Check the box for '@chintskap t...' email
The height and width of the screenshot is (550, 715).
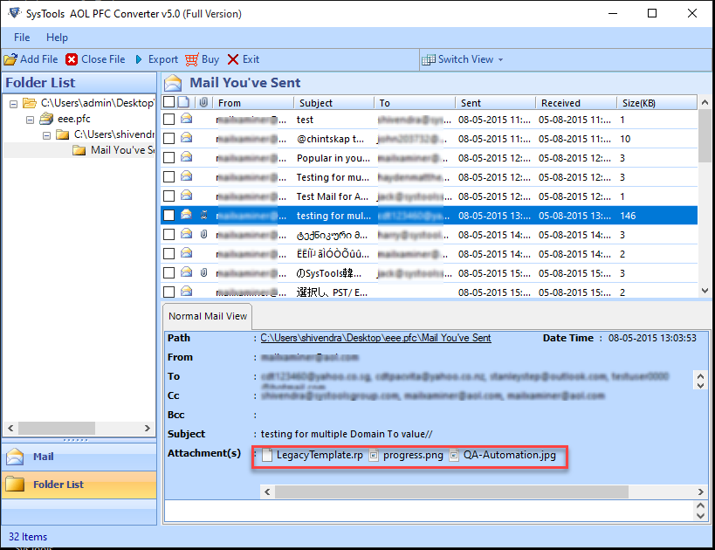point(168,138)
